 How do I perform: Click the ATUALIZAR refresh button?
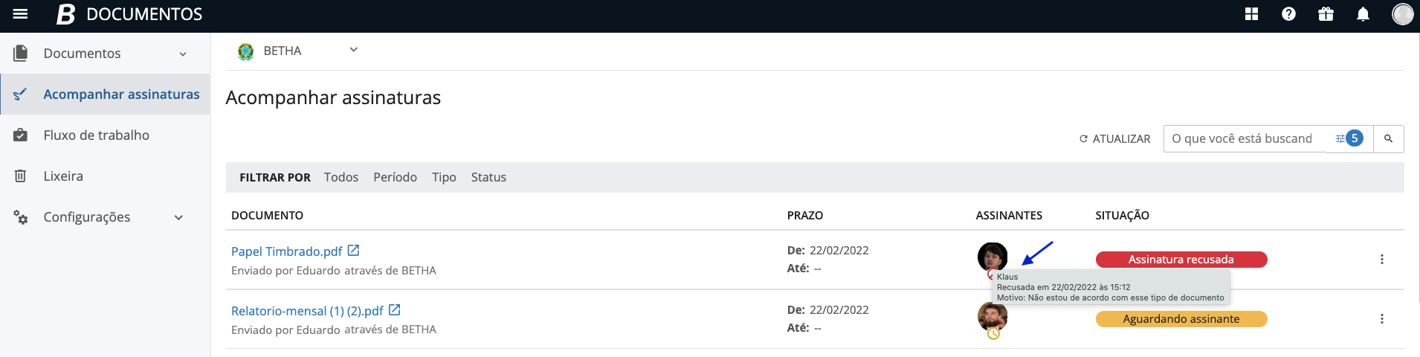point(1114,138)
